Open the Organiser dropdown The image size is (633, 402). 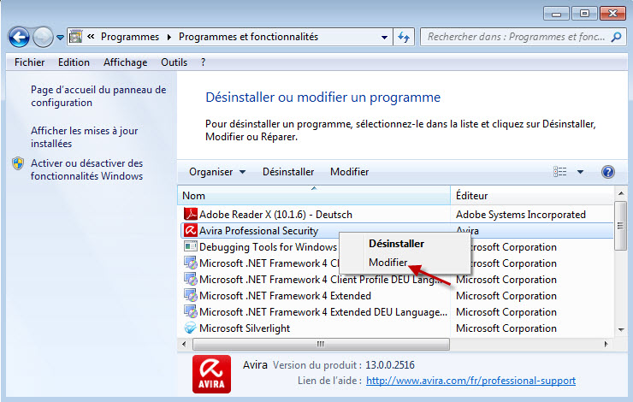coord(217,172)
